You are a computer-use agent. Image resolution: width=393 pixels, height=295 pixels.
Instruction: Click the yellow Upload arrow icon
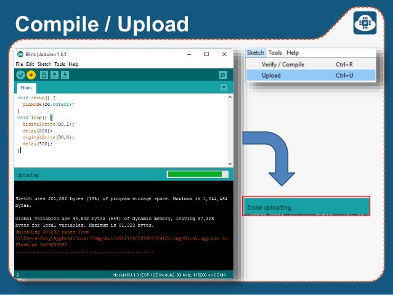pyautogui.click(x=31, y=75)
